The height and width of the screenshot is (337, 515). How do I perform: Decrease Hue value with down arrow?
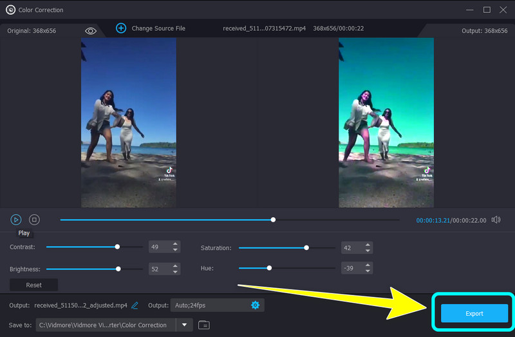[x=368, y=271]
